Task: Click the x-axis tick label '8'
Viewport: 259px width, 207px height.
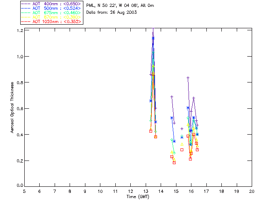Action: tap(70, 191)
